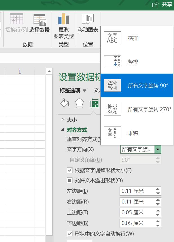The image size is (174, 242).
Task: Increase 上边距 with up arrow
Action: click(x=158, y=211)
